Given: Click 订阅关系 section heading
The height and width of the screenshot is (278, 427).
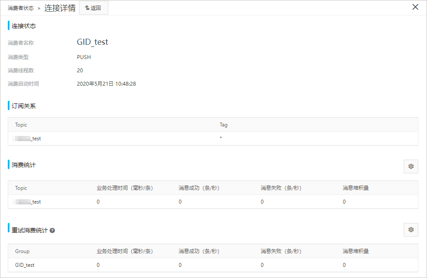Looking at the screenshot, I should tap(24, 106).
